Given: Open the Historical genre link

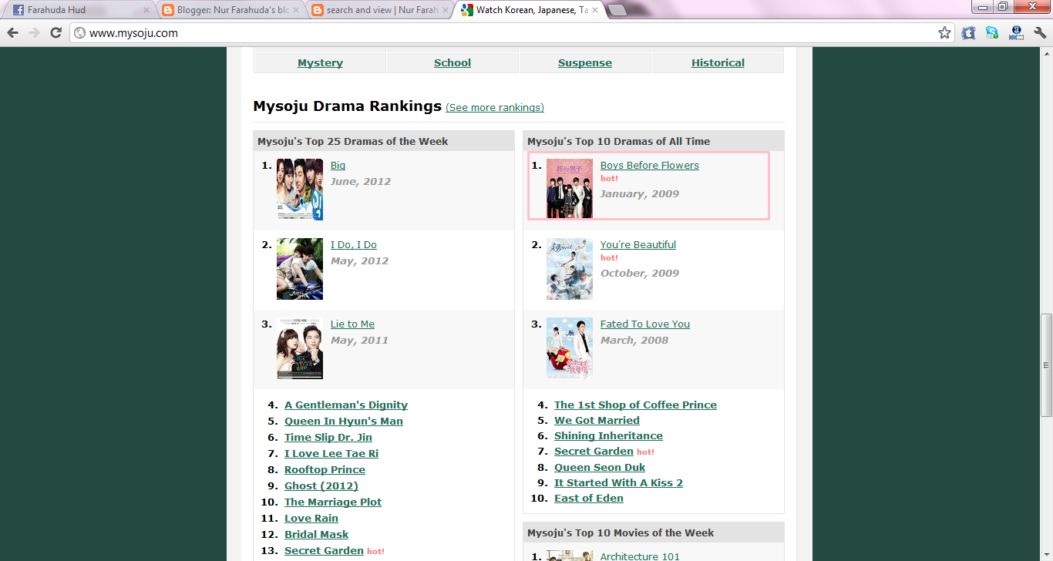Looking at the screenshot, I should pyautogui.click(x=718, y=63).
